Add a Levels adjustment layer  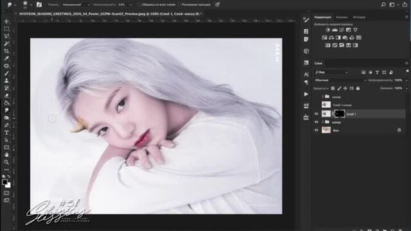pos(335,30)
